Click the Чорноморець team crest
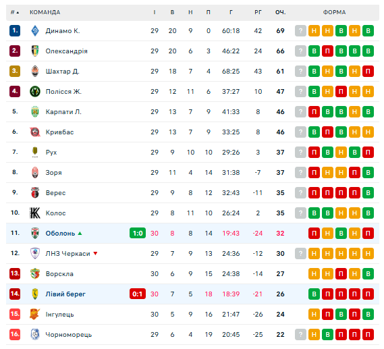This screenshot has width=384, height=349. point(35,335)
